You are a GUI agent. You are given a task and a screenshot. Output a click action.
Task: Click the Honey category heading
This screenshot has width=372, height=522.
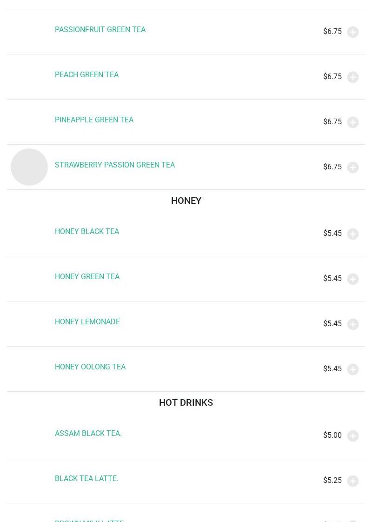coord(186,201)
